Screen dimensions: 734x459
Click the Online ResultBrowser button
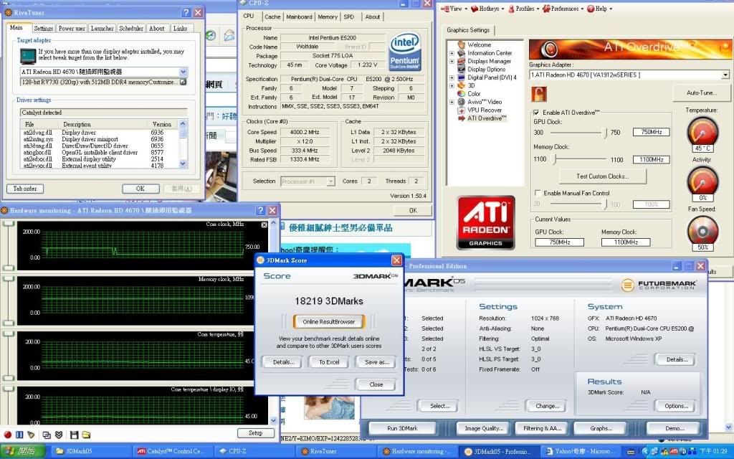pos(328,322)
